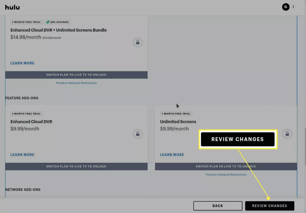
Task: Open Learn More for Unlimited Screens
Action: 172,155
